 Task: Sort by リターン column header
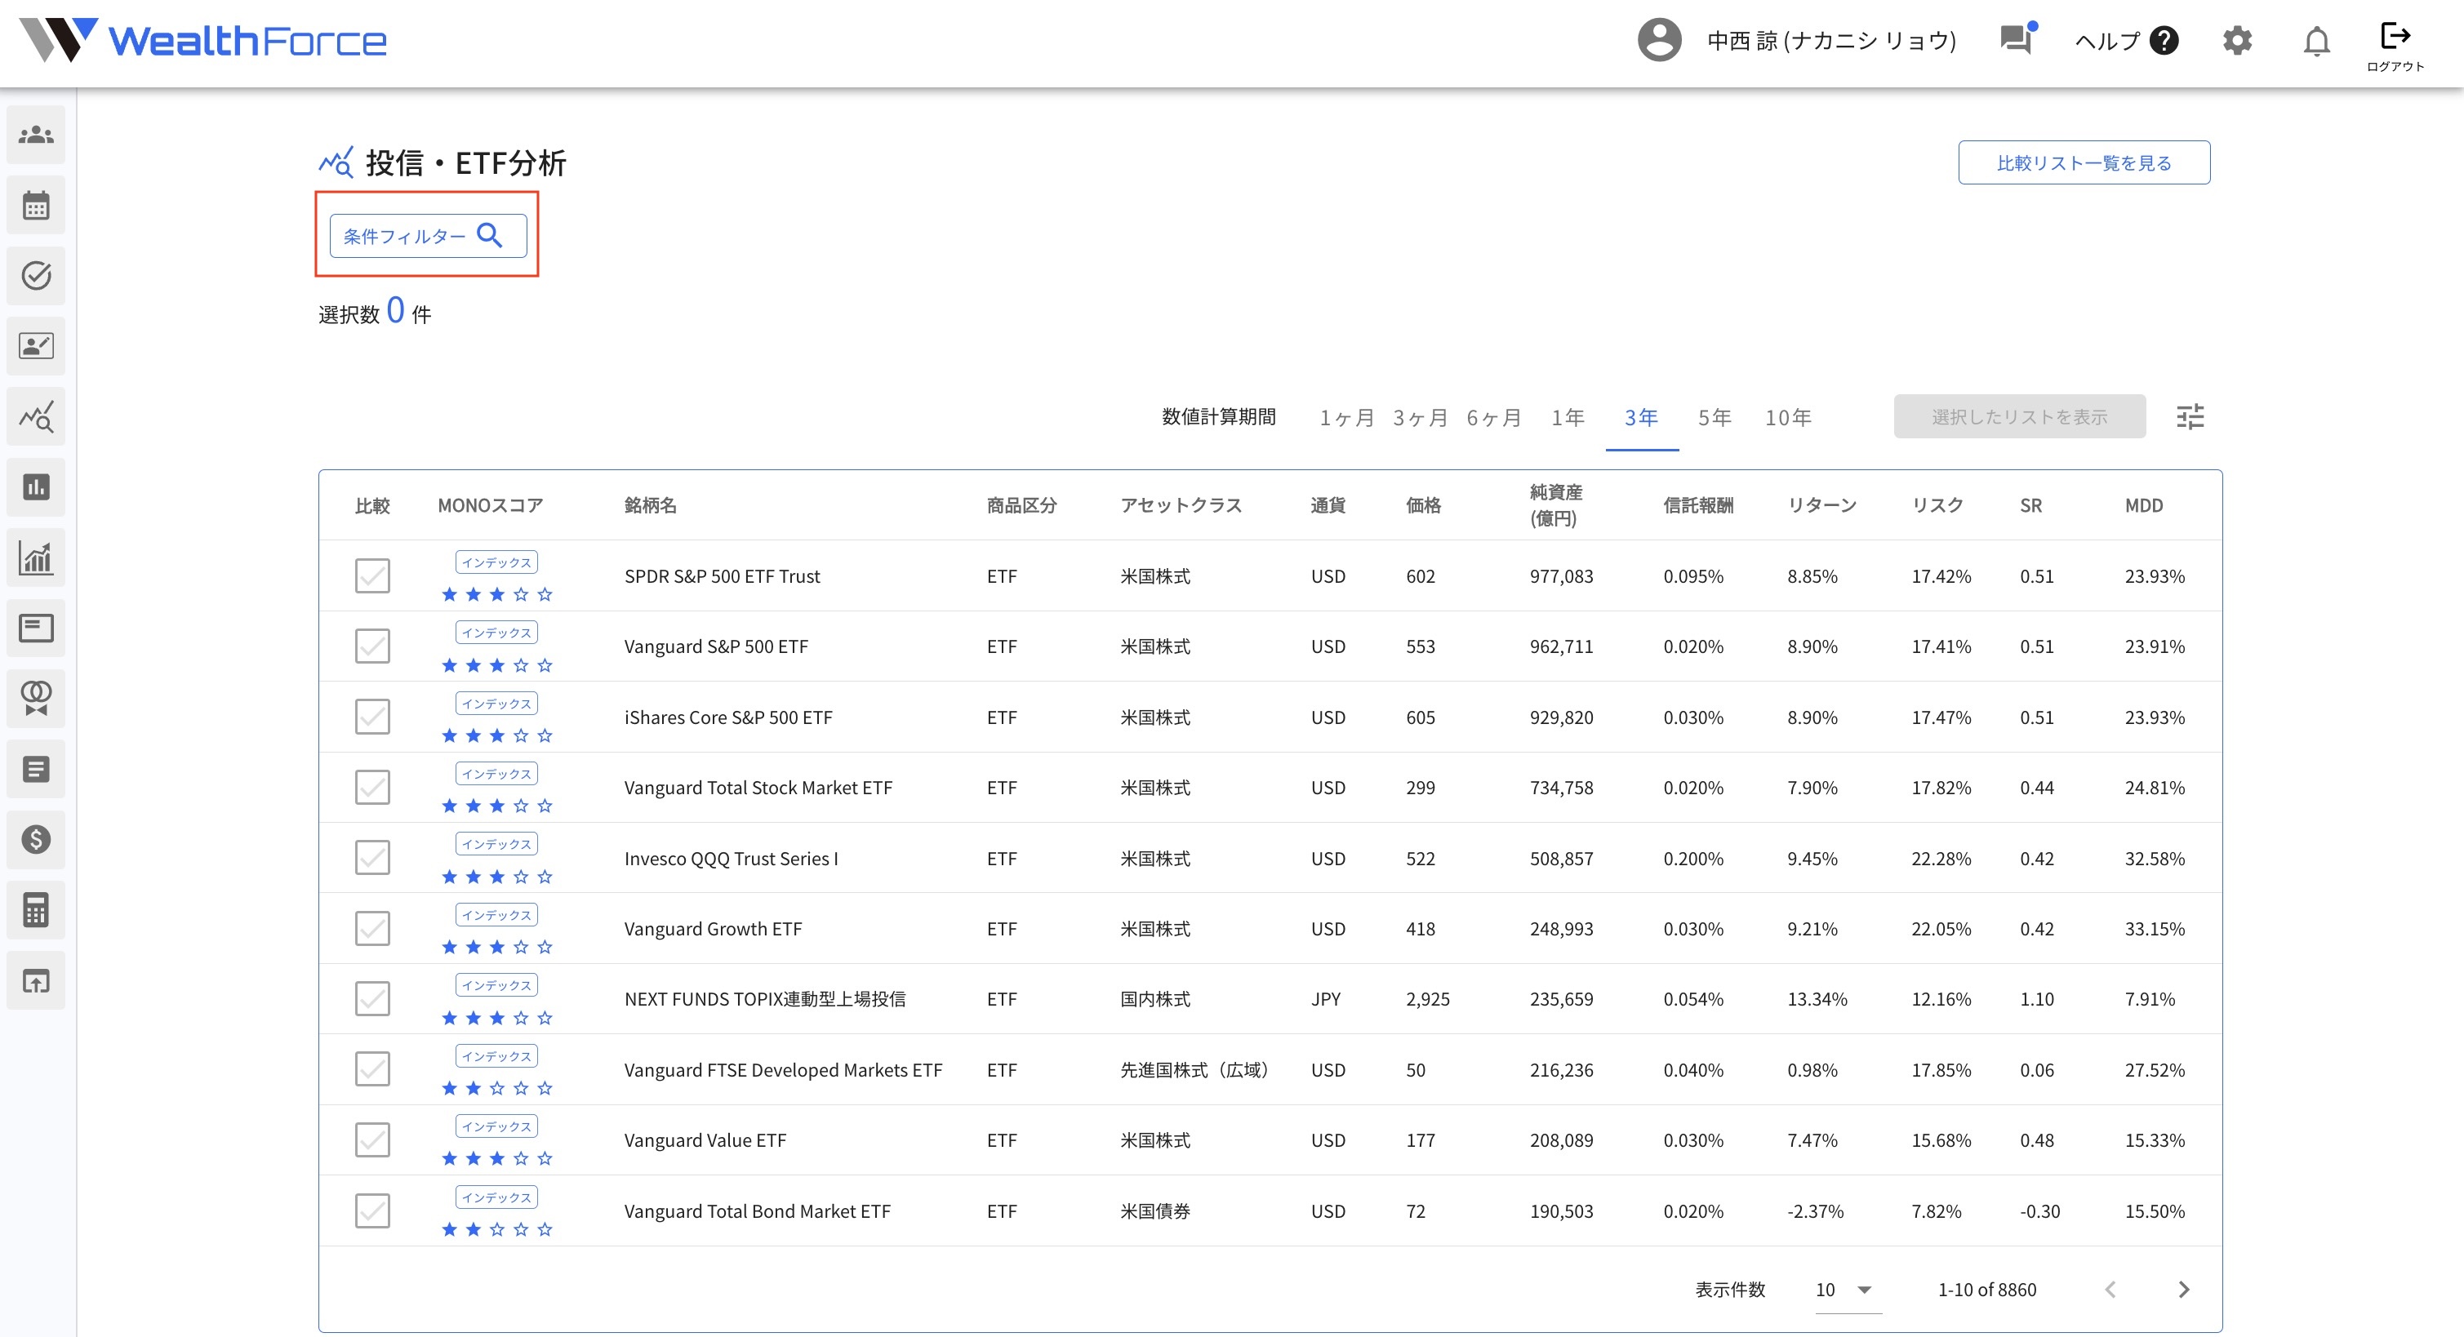tap(1821, 505)
